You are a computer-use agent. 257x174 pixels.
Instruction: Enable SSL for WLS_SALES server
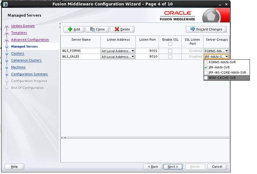pyautogui.click(x=170, y=57)
